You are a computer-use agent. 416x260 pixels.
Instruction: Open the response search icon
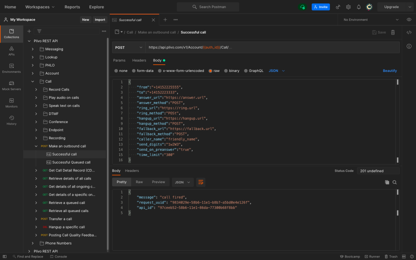pos(394,182)
